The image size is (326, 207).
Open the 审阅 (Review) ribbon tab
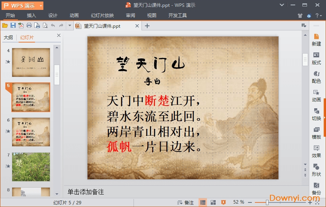pos(130,15)
